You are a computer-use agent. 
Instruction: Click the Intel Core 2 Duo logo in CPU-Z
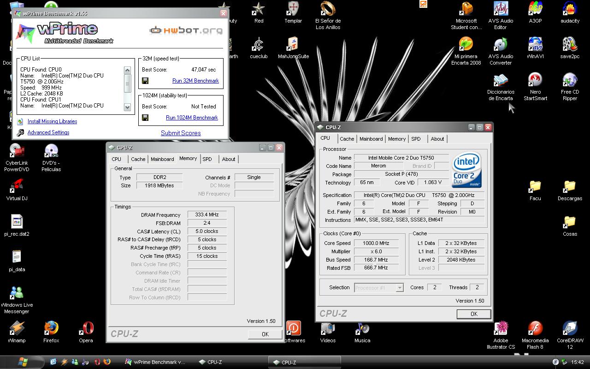[x=467, y=170]
